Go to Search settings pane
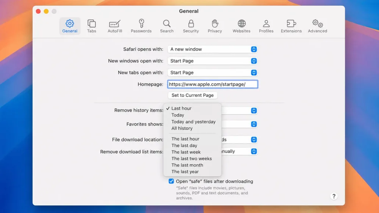The height and width of the screenshot is (213, 379). 167,26
